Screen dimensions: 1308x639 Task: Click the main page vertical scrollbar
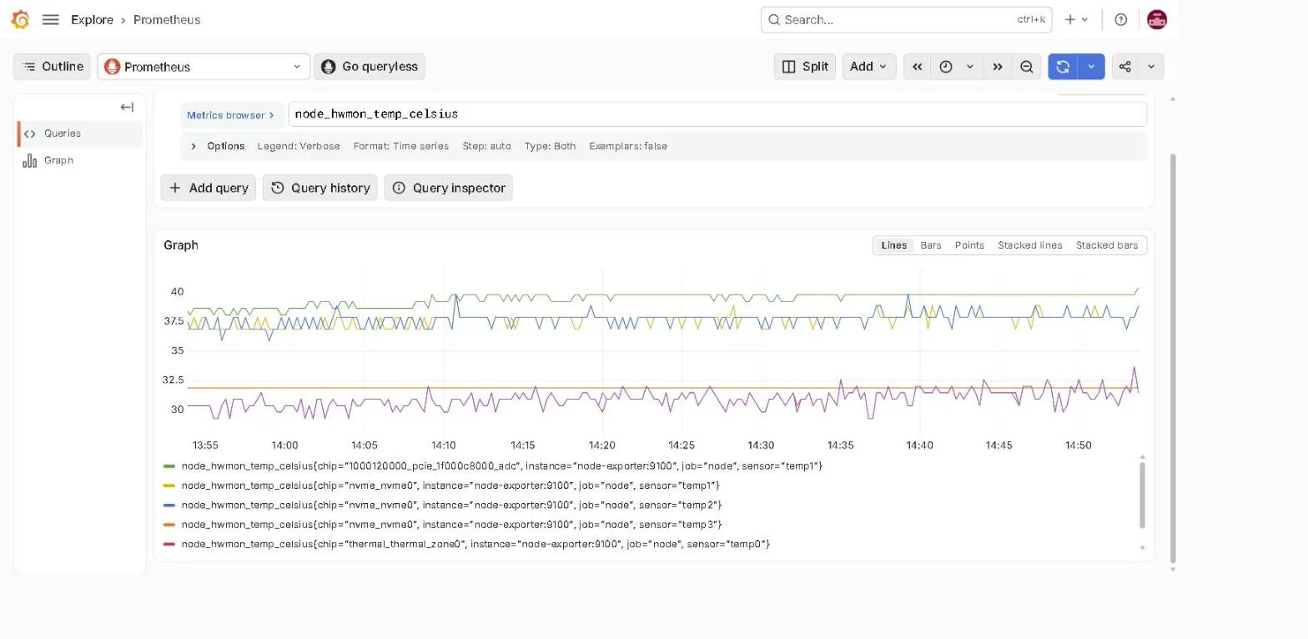click(x=1173, y=359)
